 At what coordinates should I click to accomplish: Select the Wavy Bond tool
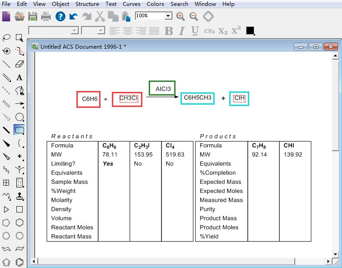pyautogui.click(x=6, y=170)
